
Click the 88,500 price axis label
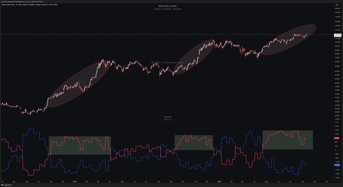337,50
